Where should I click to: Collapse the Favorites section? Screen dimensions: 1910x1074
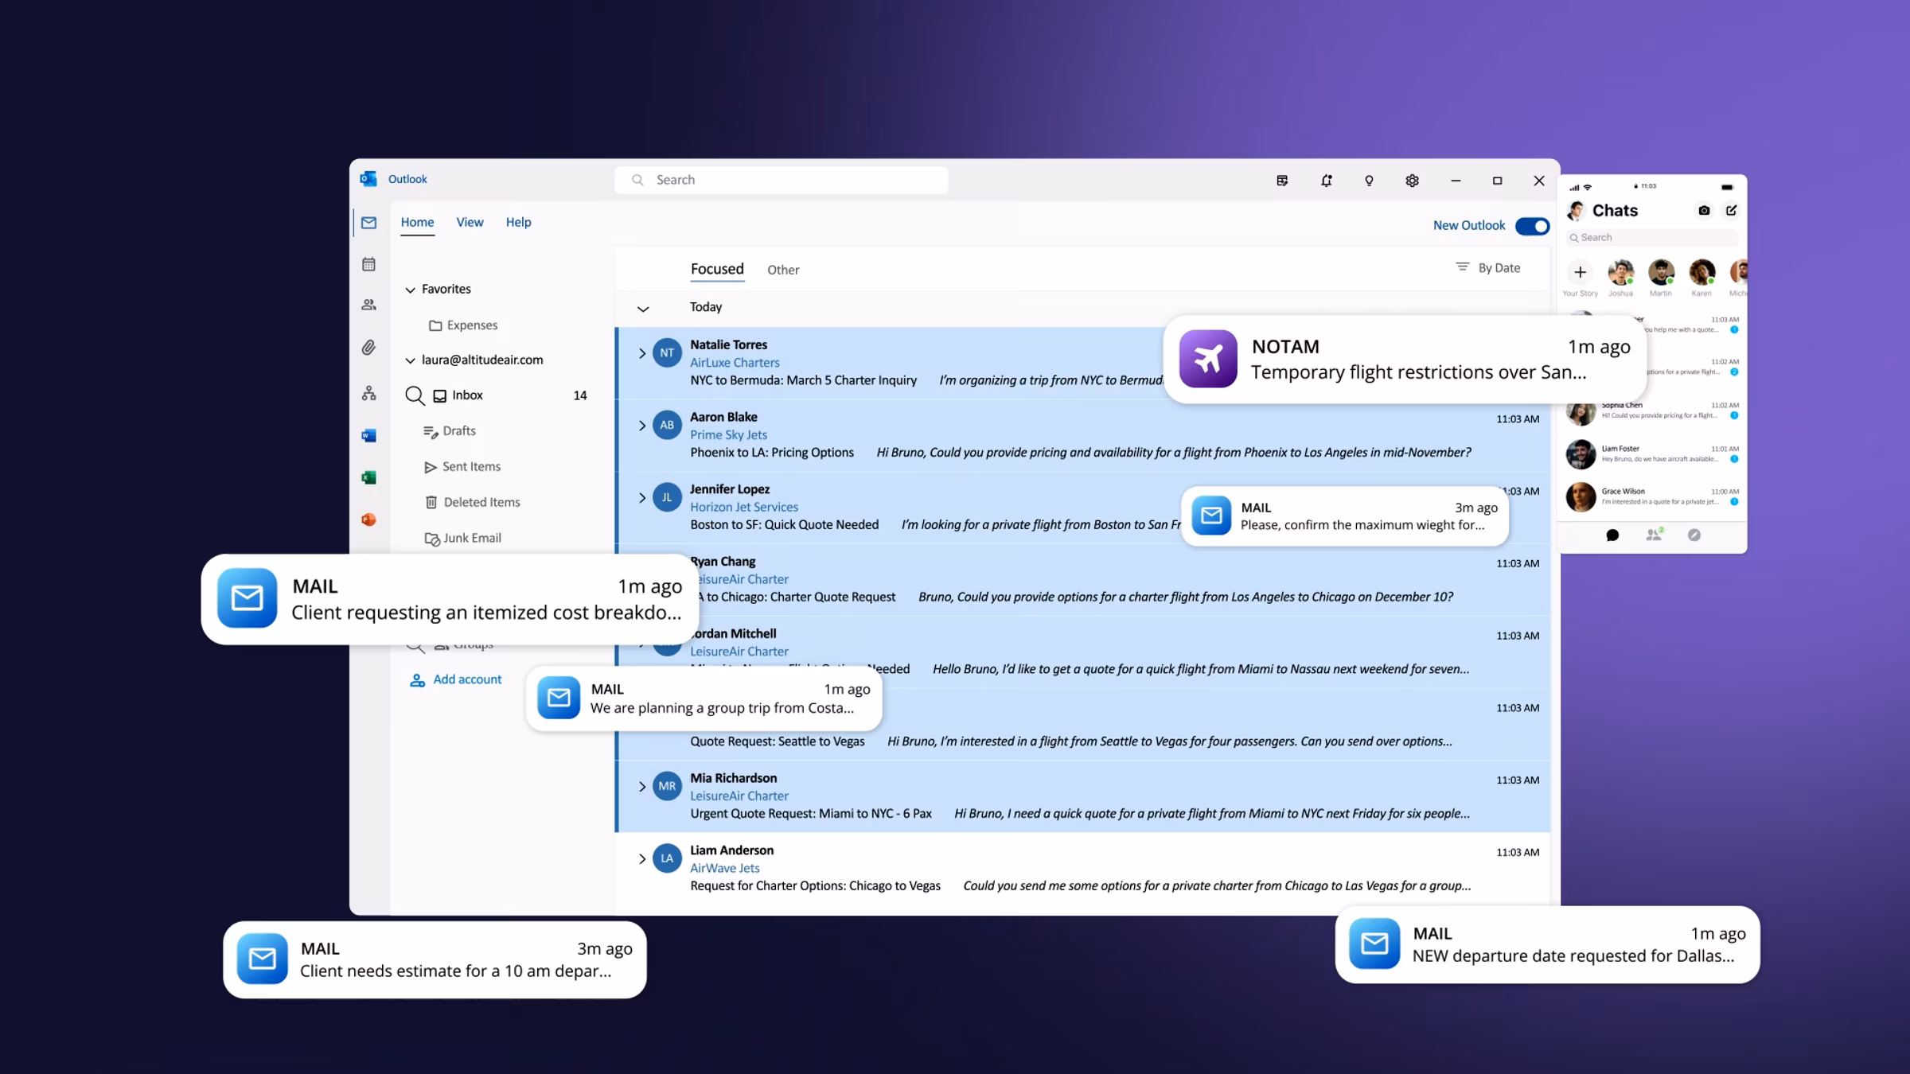[x=410, y=290]
